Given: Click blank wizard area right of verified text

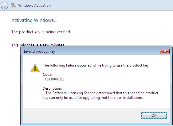Looking at the screenshot, I should (121, 32).
